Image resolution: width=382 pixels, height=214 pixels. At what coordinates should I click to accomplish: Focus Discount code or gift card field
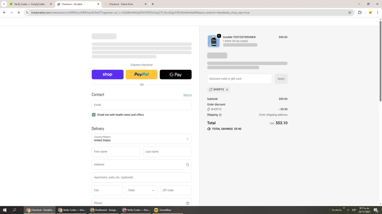point(239,79)
